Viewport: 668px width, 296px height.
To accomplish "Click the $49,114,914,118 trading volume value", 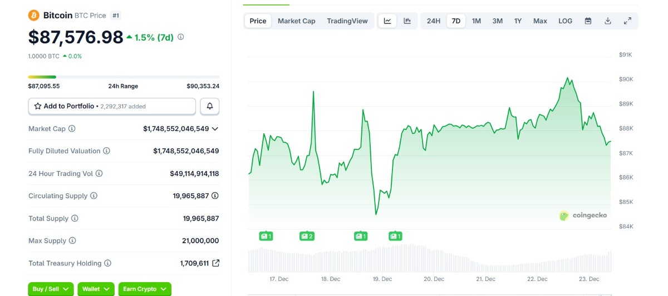I will coord(194,174).
